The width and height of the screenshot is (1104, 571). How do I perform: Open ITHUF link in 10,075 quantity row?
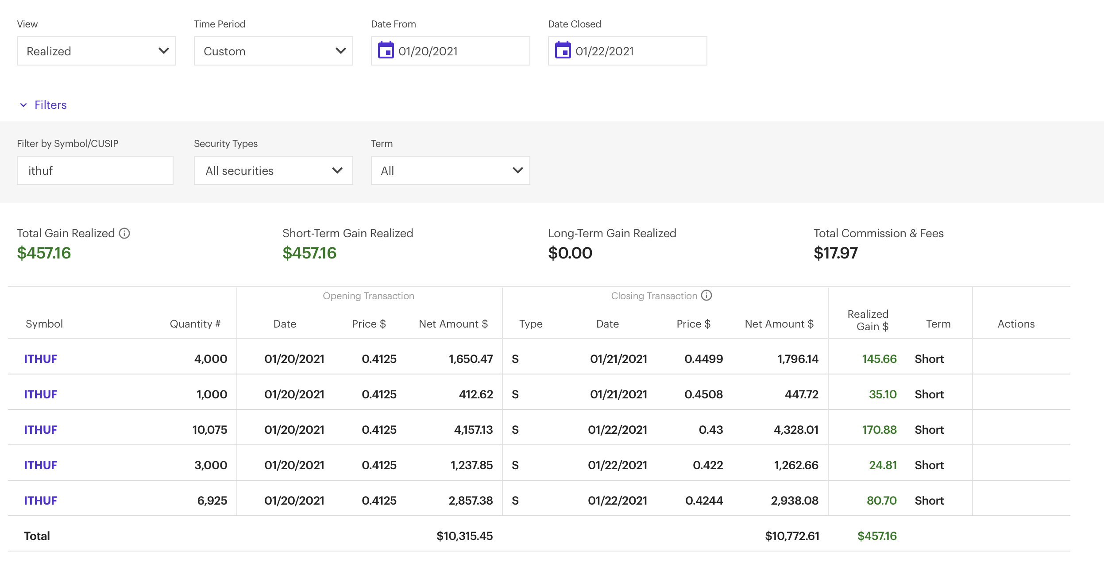40,430
